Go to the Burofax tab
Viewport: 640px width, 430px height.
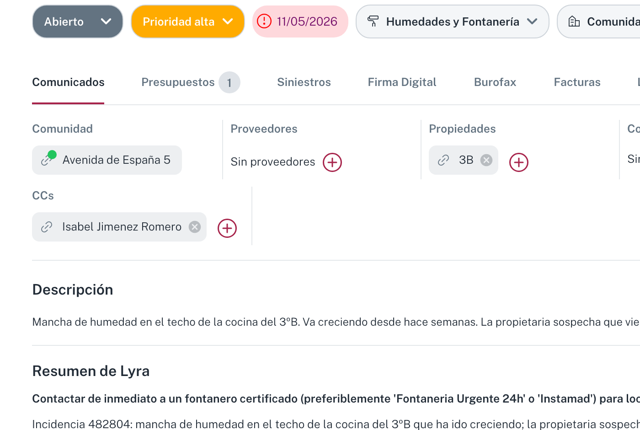[495, 82]
